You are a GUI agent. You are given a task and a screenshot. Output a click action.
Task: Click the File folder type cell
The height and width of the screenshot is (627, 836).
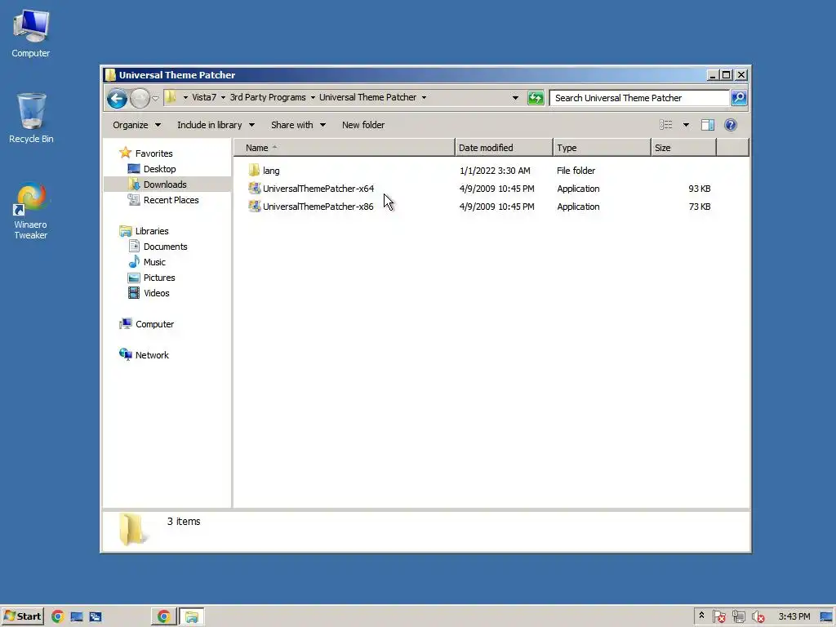click(576, 171)
